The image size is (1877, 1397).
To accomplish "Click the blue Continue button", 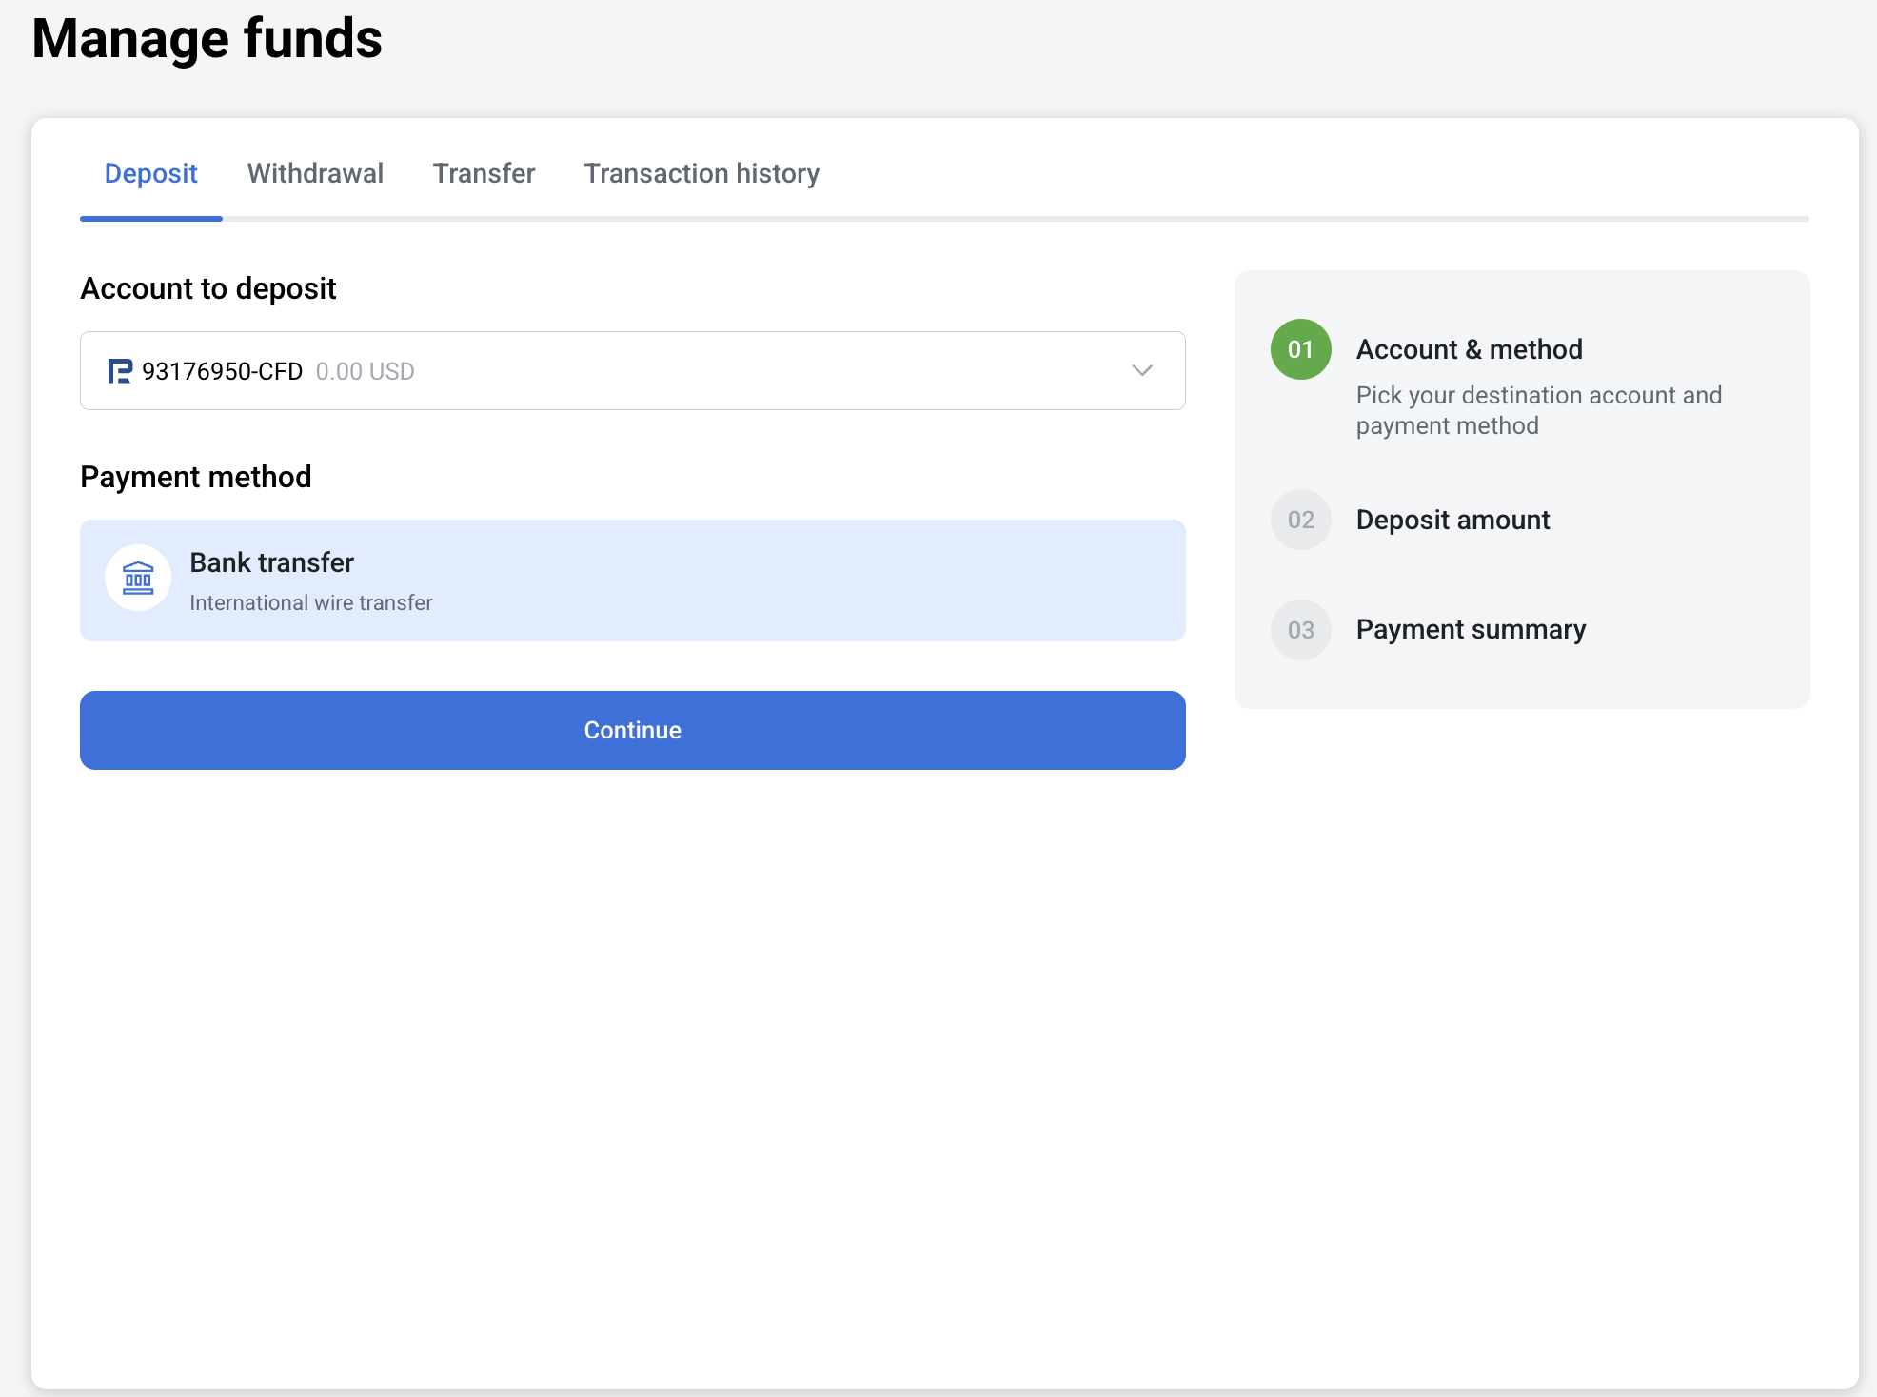I will (x=633, y=730).
